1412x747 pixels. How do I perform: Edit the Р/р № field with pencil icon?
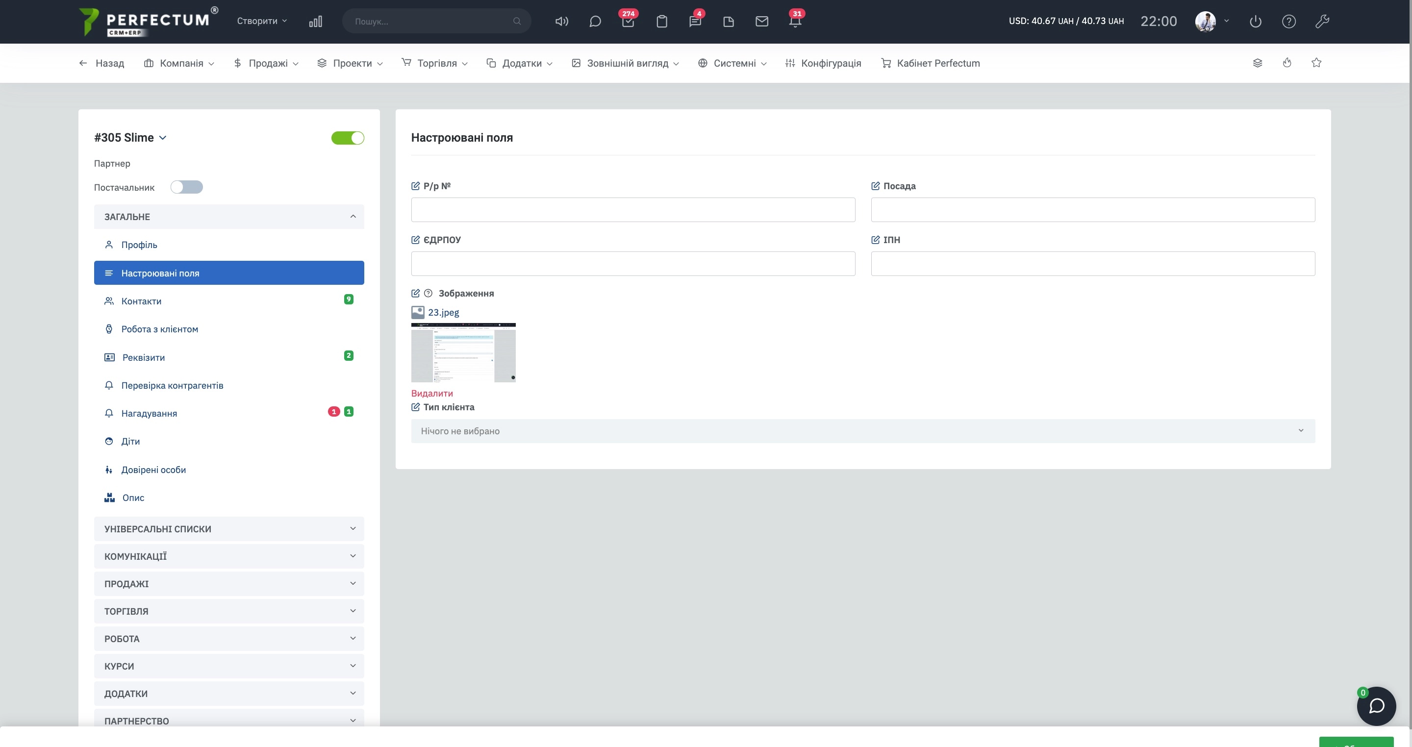[x=415, y=186]
